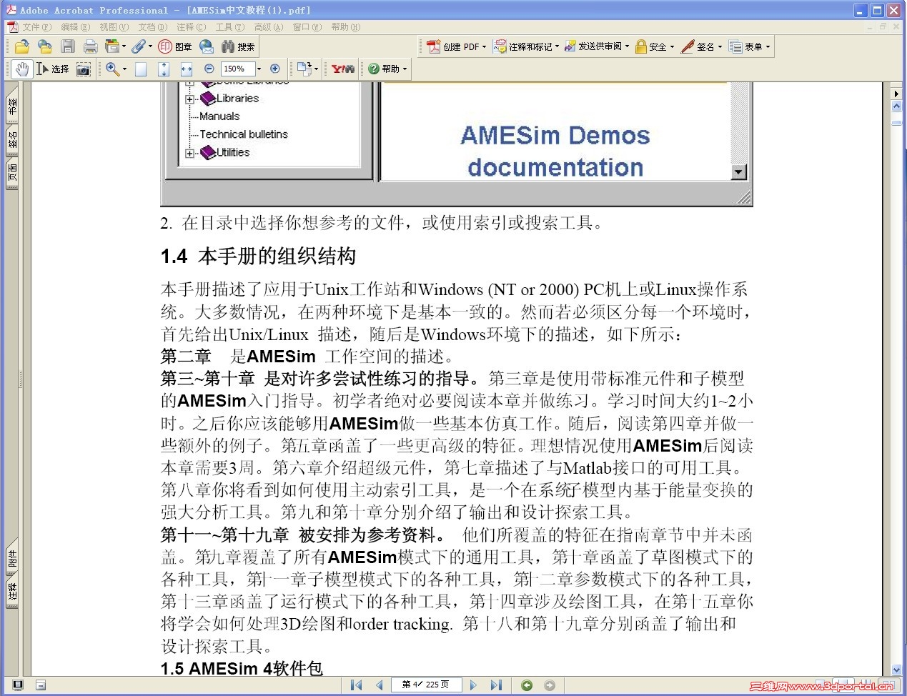
Task: Open the 注释和标记 dropdown
Action: click(526, 46)
